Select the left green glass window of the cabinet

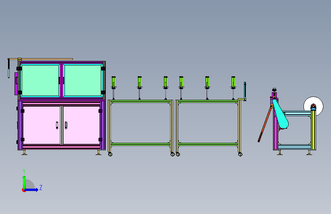click(40, 81)
